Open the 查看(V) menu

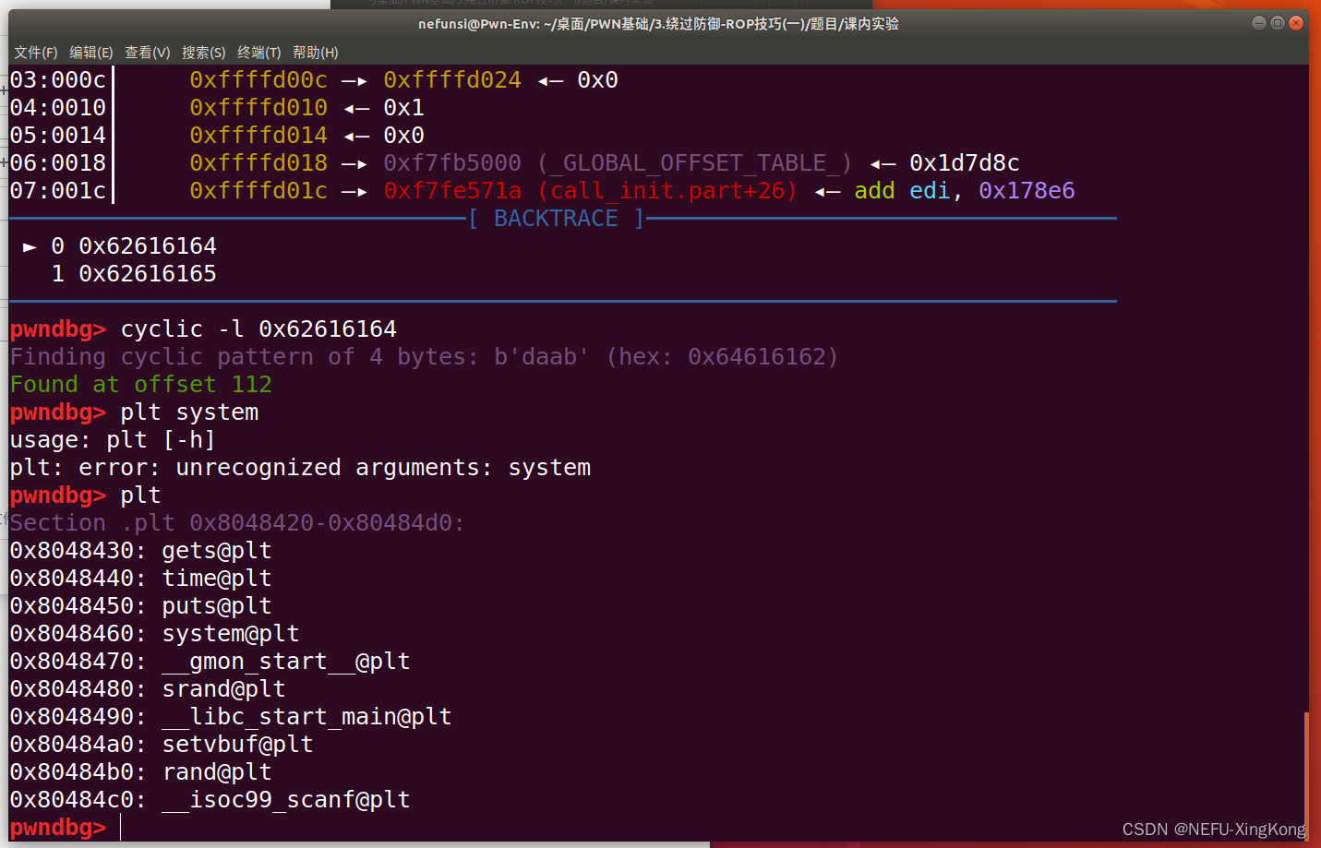coord(148,53)
